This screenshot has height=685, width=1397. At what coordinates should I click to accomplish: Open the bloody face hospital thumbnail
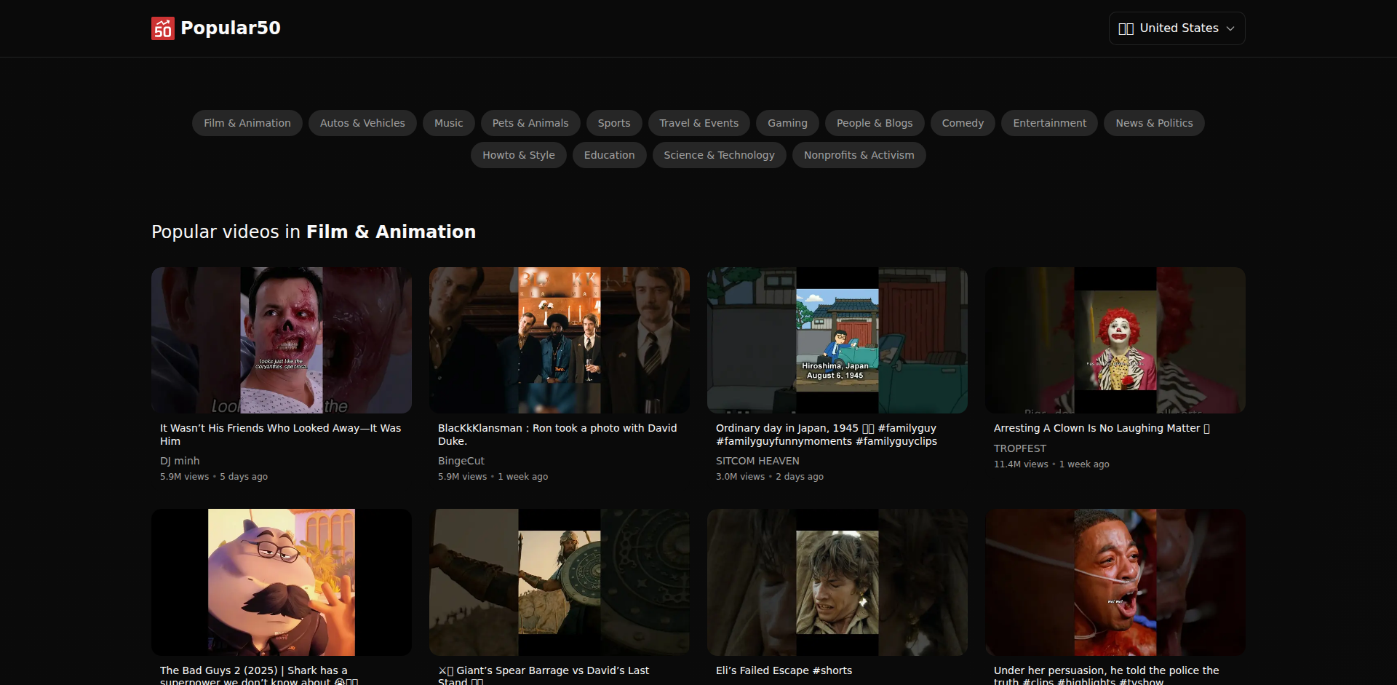pos(1115,582)
